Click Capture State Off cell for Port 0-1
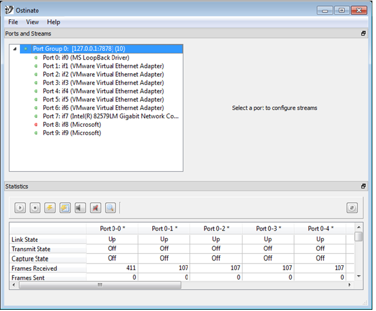 164,258
